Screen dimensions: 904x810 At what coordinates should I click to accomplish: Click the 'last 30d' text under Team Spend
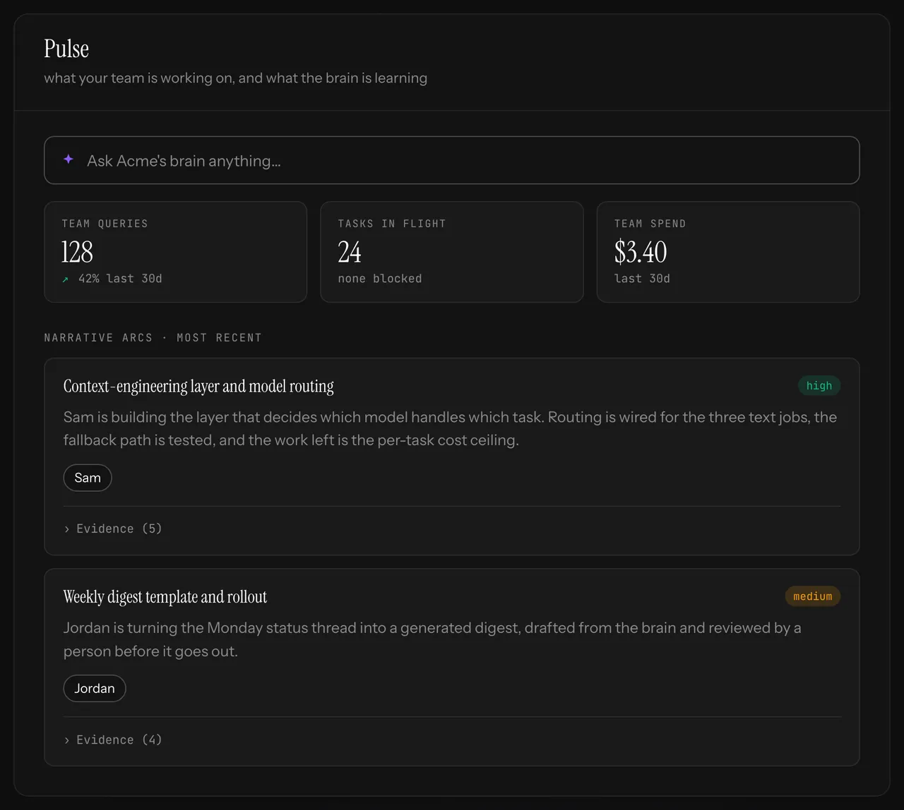[642, 279]
